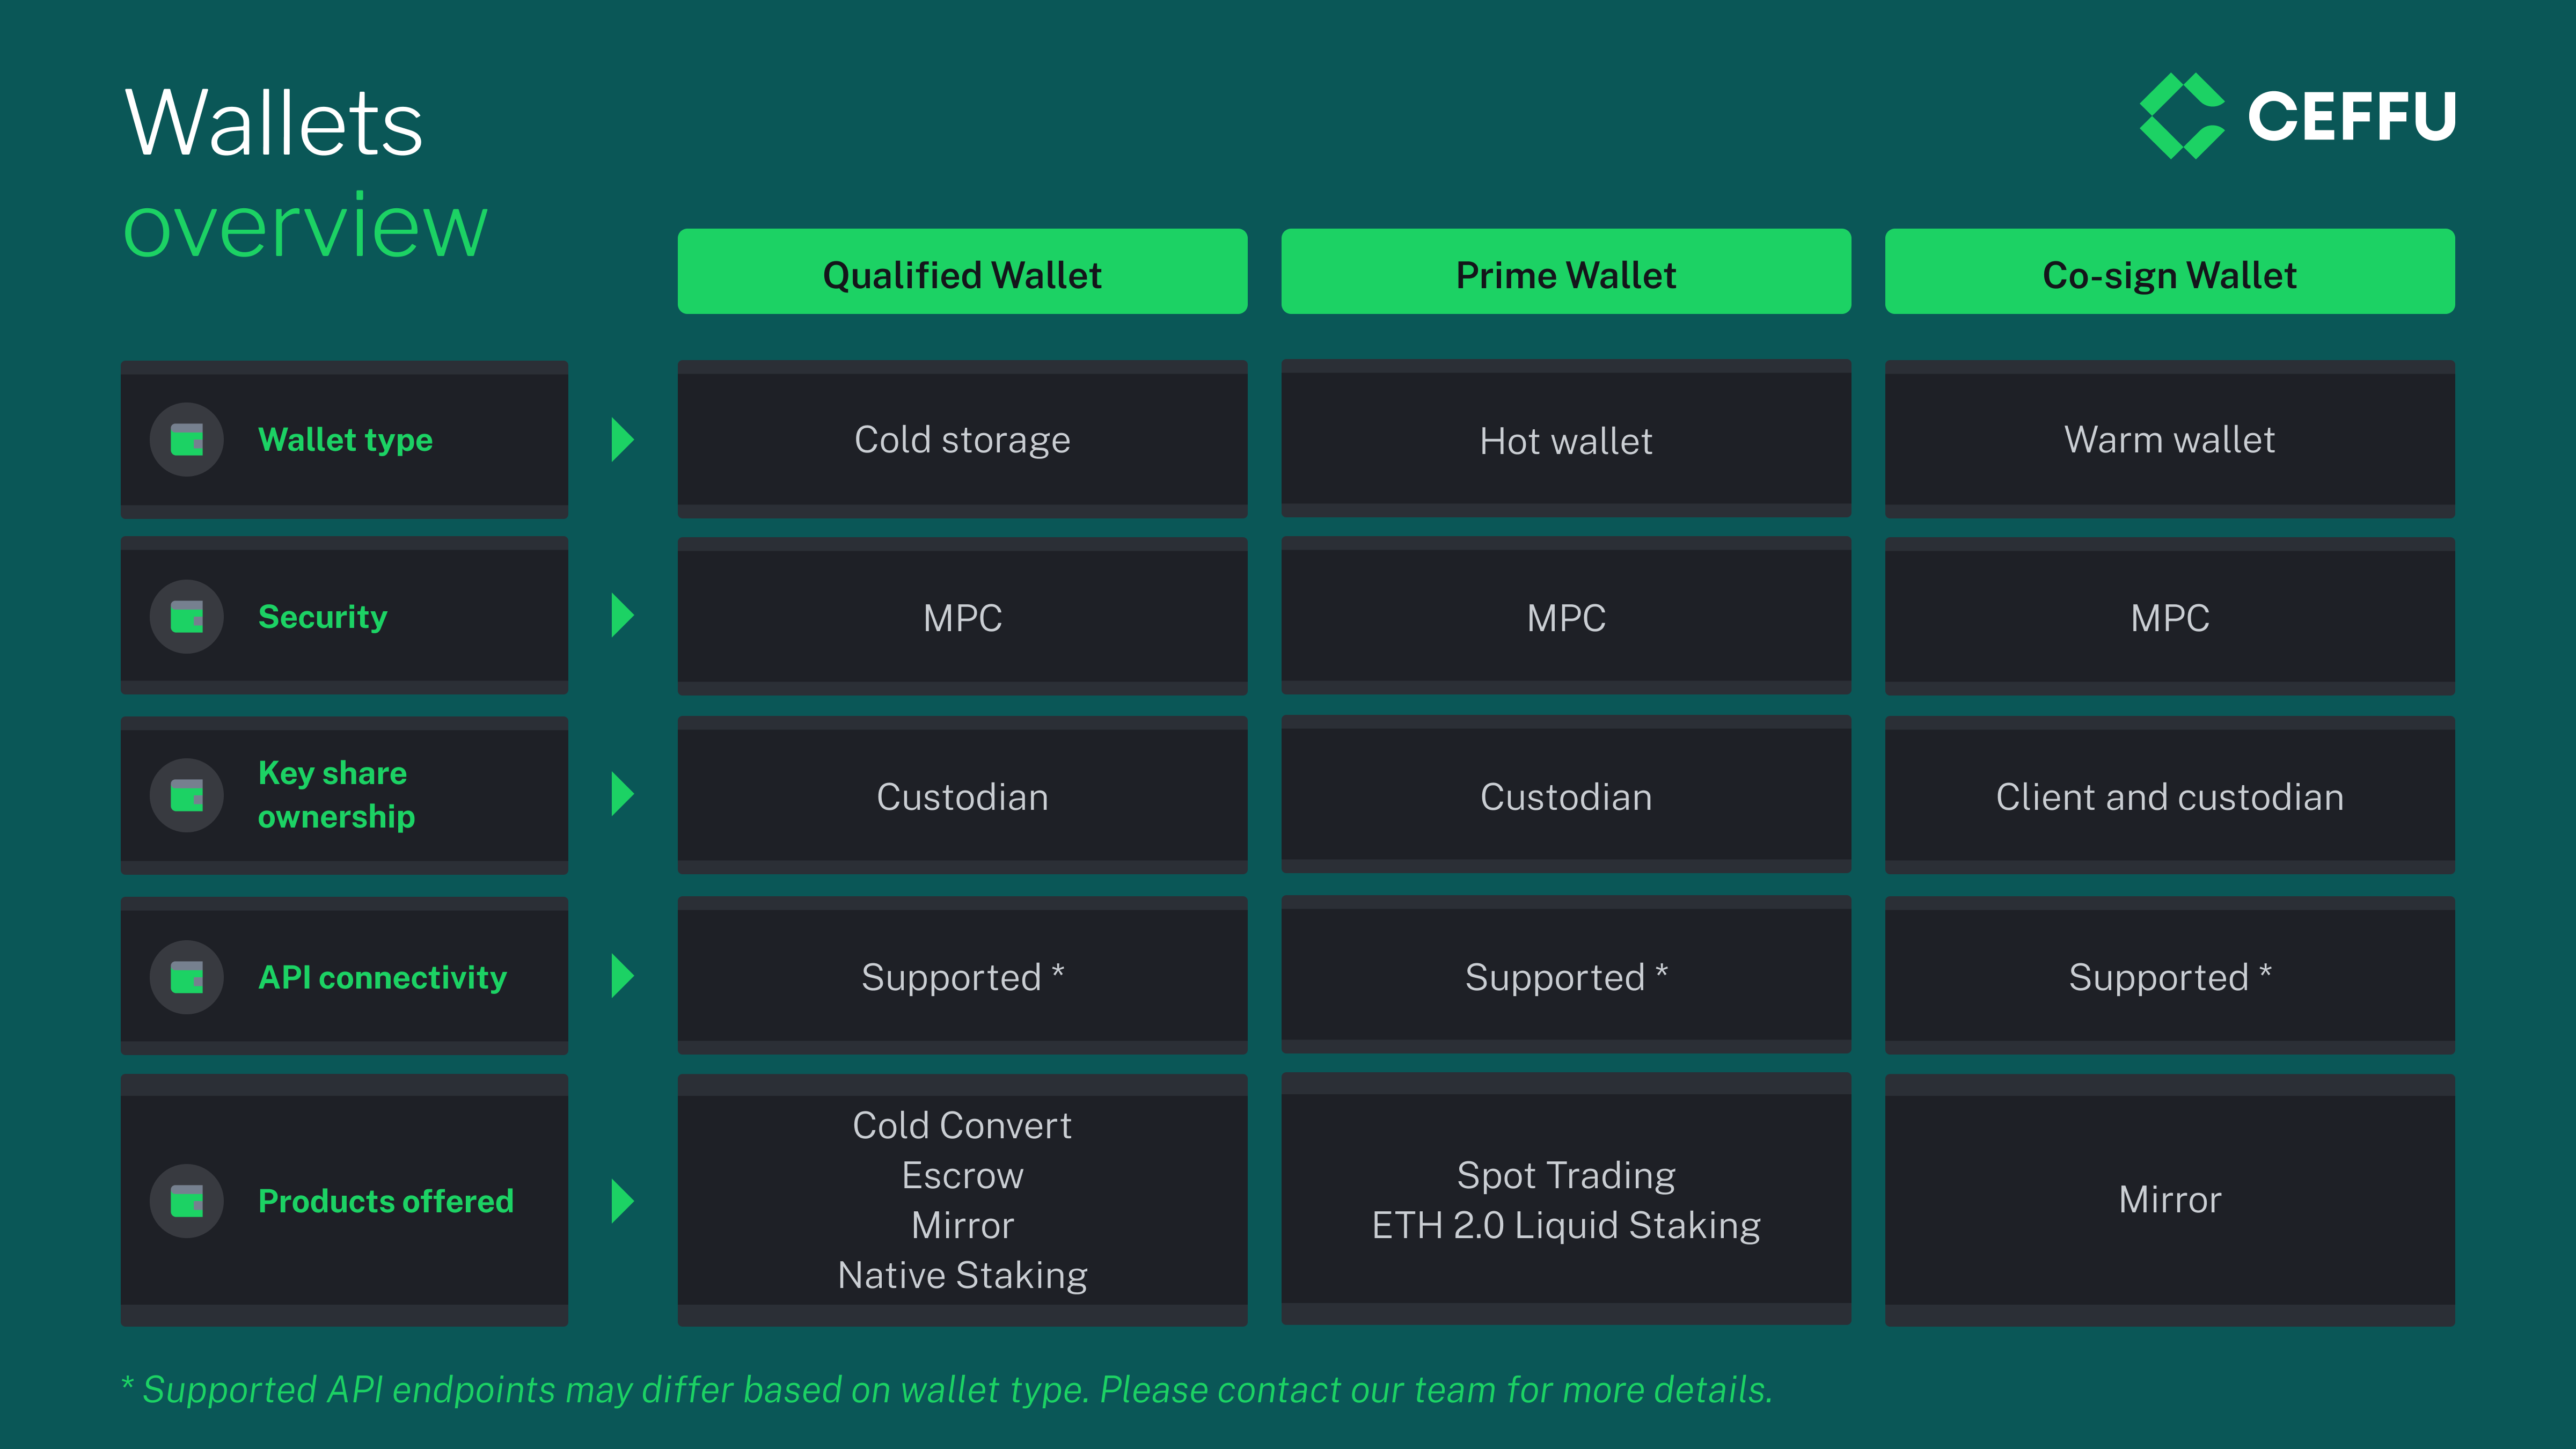Click the wallet icon beside Key share ownership
The width and height of the screenshot is (2576, 1449).
coord(187,795)
